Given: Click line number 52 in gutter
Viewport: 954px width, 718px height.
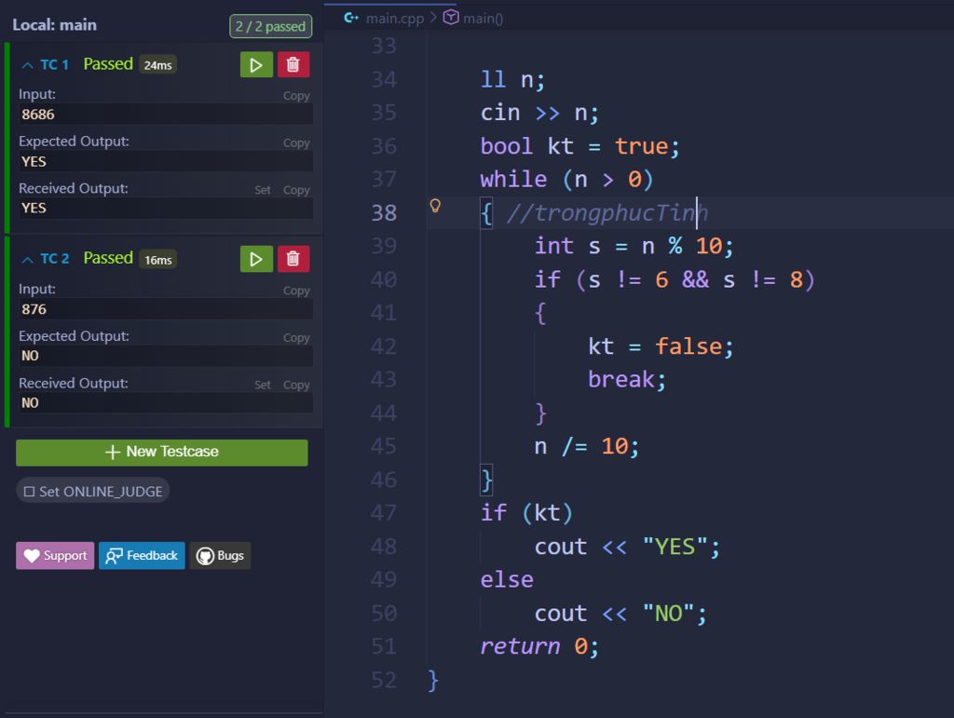Looking at the screenshot, I should (384, 680).
